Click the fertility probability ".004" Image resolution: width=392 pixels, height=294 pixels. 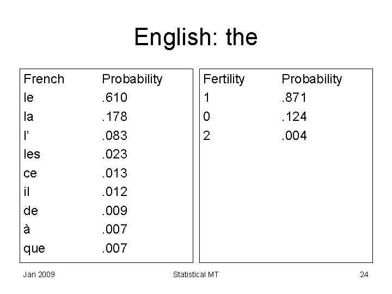(294, 135)
